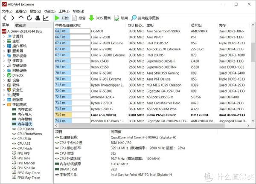
Task: Open 结果 results button
Action: click(x=121, y=18)
